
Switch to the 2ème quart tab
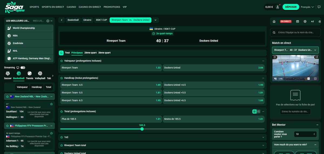(x=90, y=53)
